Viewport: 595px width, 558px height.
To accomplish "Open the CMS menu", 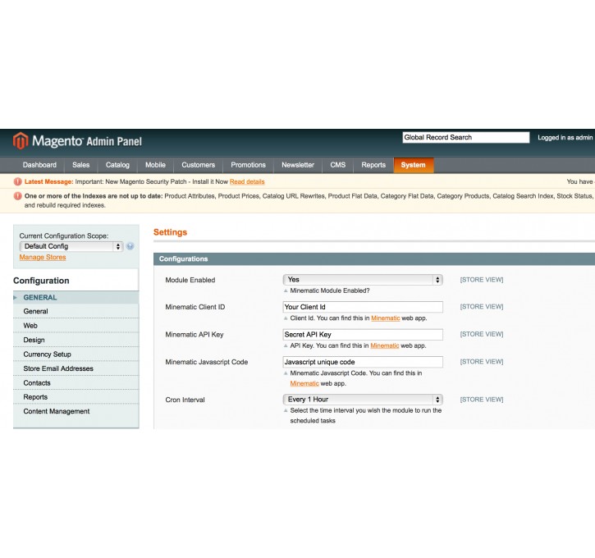I will [338, 165].
